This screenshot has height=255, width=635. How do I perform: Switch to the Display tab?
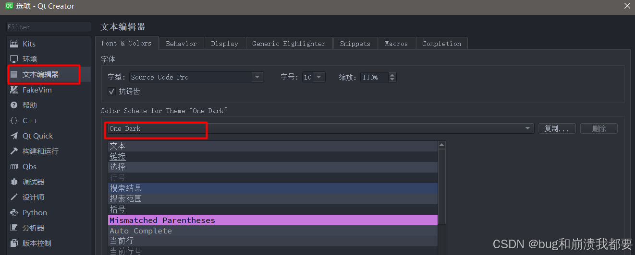(224, 44)
